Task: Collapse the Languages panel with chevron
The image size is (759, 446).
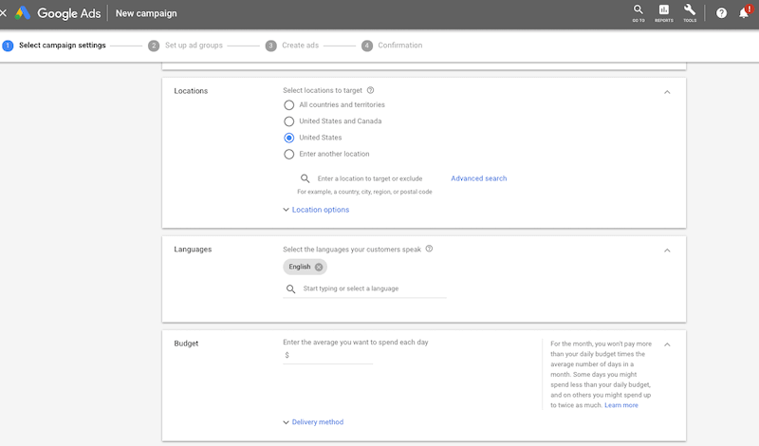Action: (667, 251)
